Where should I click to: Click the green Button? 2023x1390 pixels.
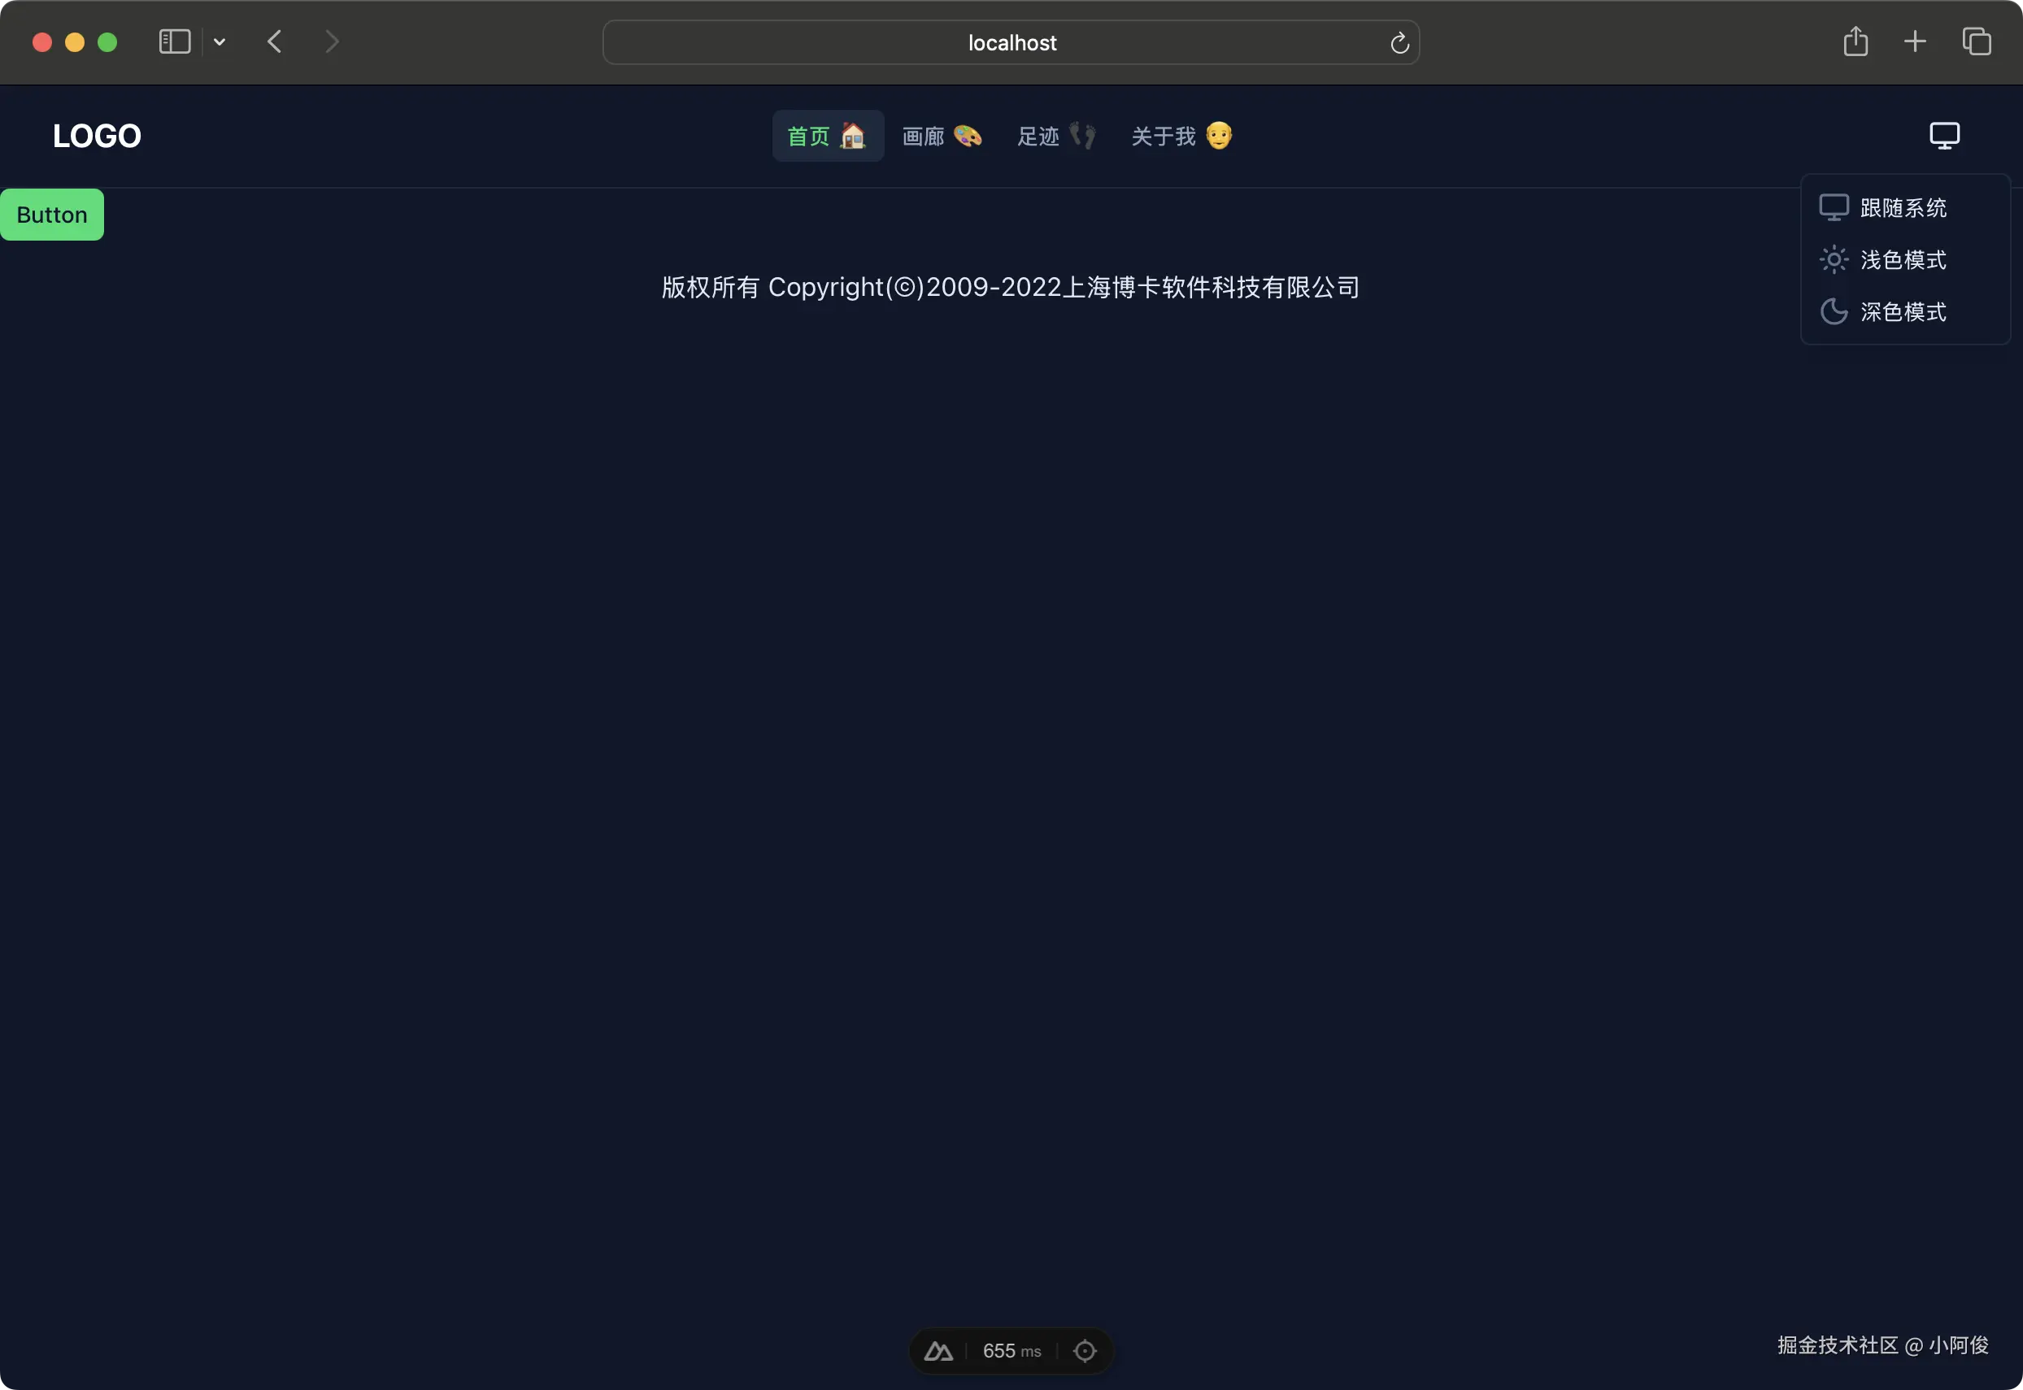[x=52, y=215]
